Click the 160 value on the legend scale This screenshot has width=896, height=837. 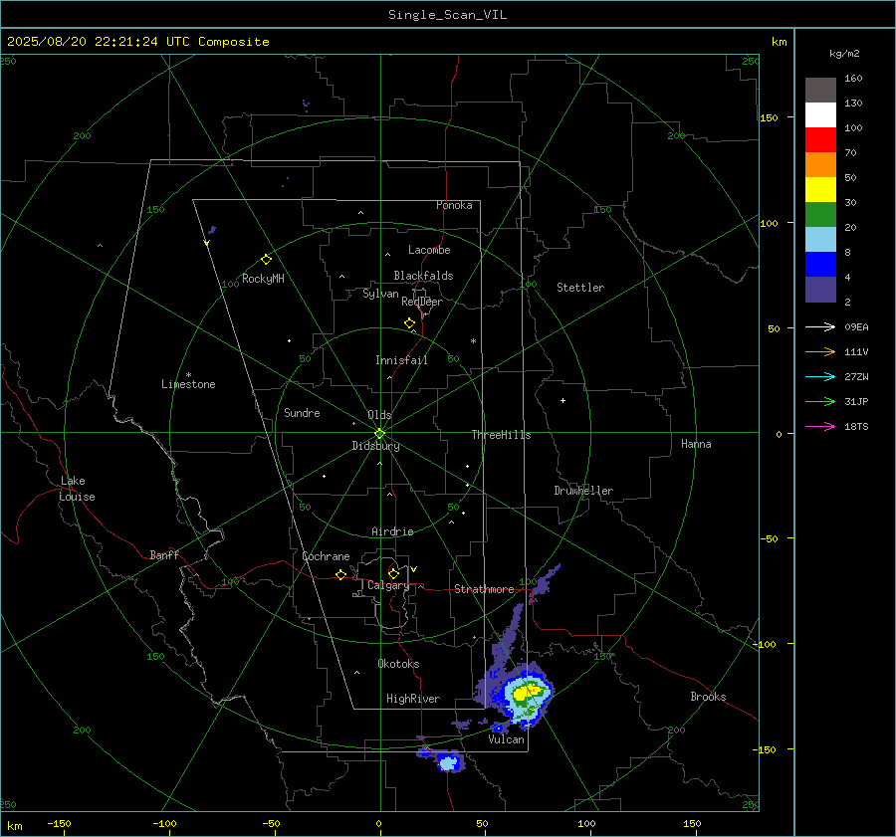853,79
